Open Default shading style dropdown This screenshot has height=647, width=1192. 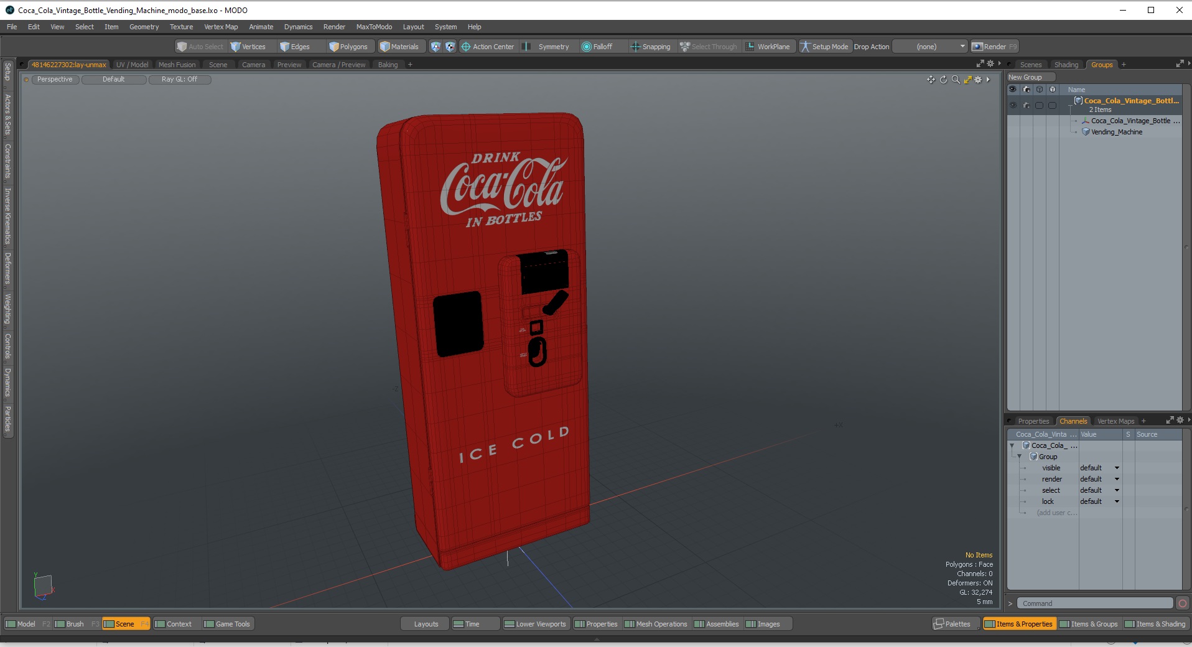[x=114, y=80]
